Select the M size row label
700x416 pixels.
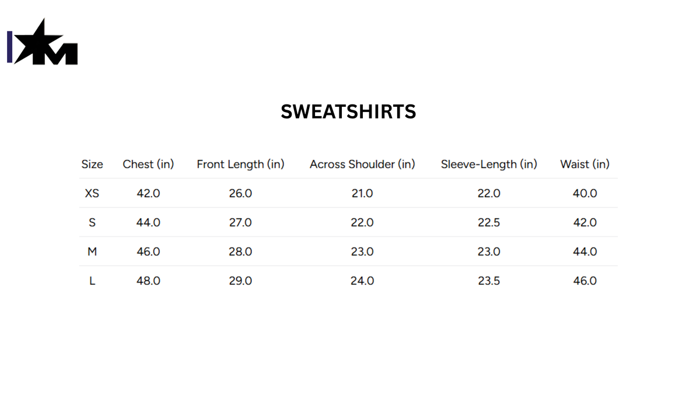[92, 251]
